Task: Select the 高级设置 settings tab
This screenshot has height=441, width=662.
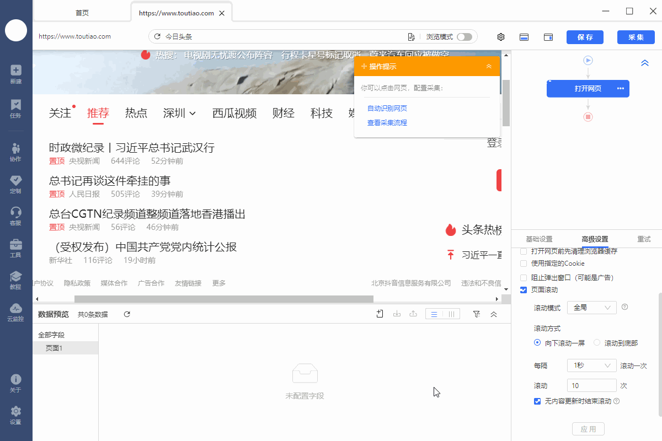Action: pyautogui.click(x=595, y=239)
